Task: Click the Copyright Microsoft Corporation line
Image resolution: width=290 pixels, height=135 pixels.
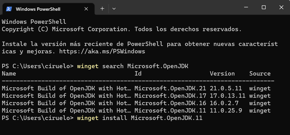Action: [x=121, y=29]
